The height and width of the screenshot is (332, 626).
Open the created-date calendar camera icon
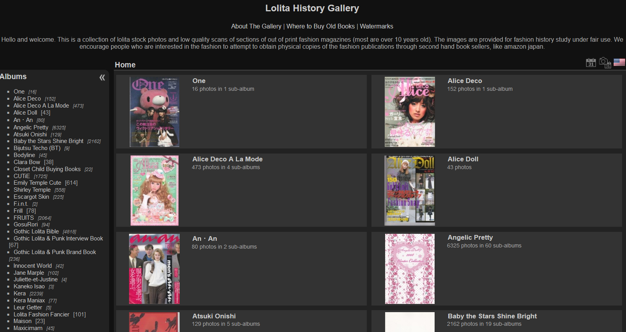605,63
